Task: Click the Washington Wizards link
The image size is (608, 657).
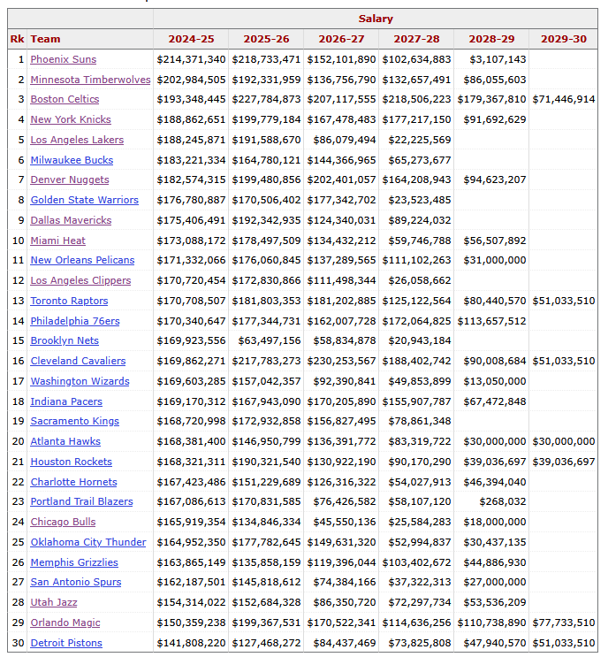Action: [80, 381]
